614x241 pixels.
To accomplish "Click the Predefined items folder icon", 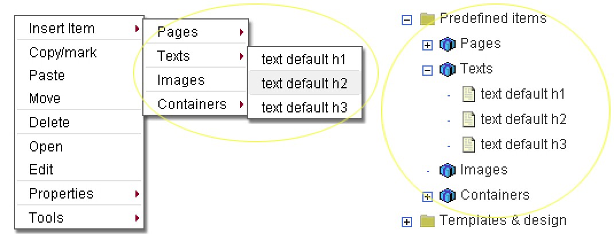I will tap(426, 20).
